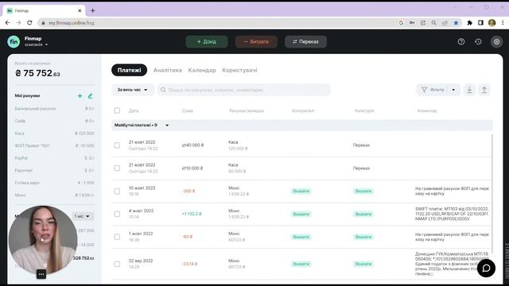Open the 'За весь час' period dropdown
Viewport: 509px width, 286px height.
pyautogui.click(x=133, y=90)
